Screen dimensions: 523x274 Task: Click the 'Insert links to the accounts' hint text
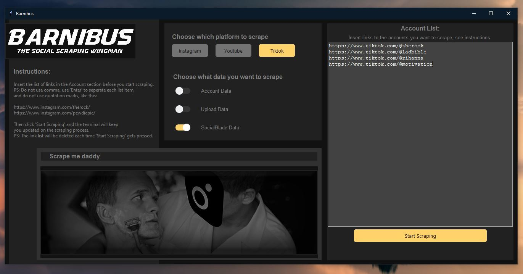click(420, 38)
